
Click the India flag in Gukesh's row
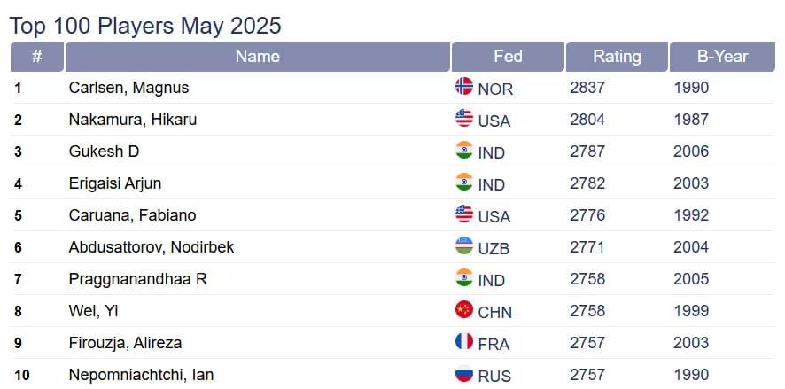[x=463, y=151]
